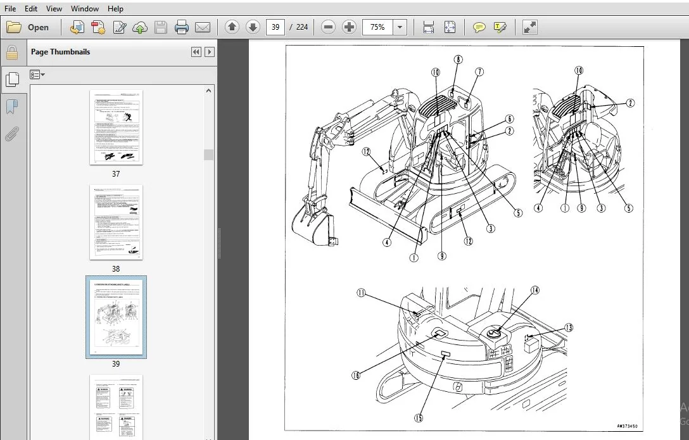Open the File menu
The width and height of the screenshot is (689, 440).
click(x=9, y=8)
